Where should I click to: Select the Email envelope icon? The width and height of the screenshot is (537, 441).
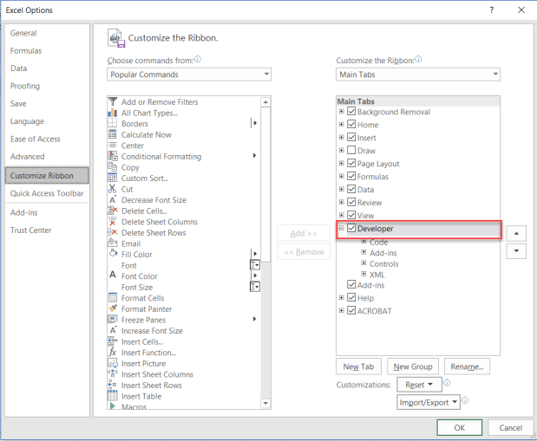(113, 243)
